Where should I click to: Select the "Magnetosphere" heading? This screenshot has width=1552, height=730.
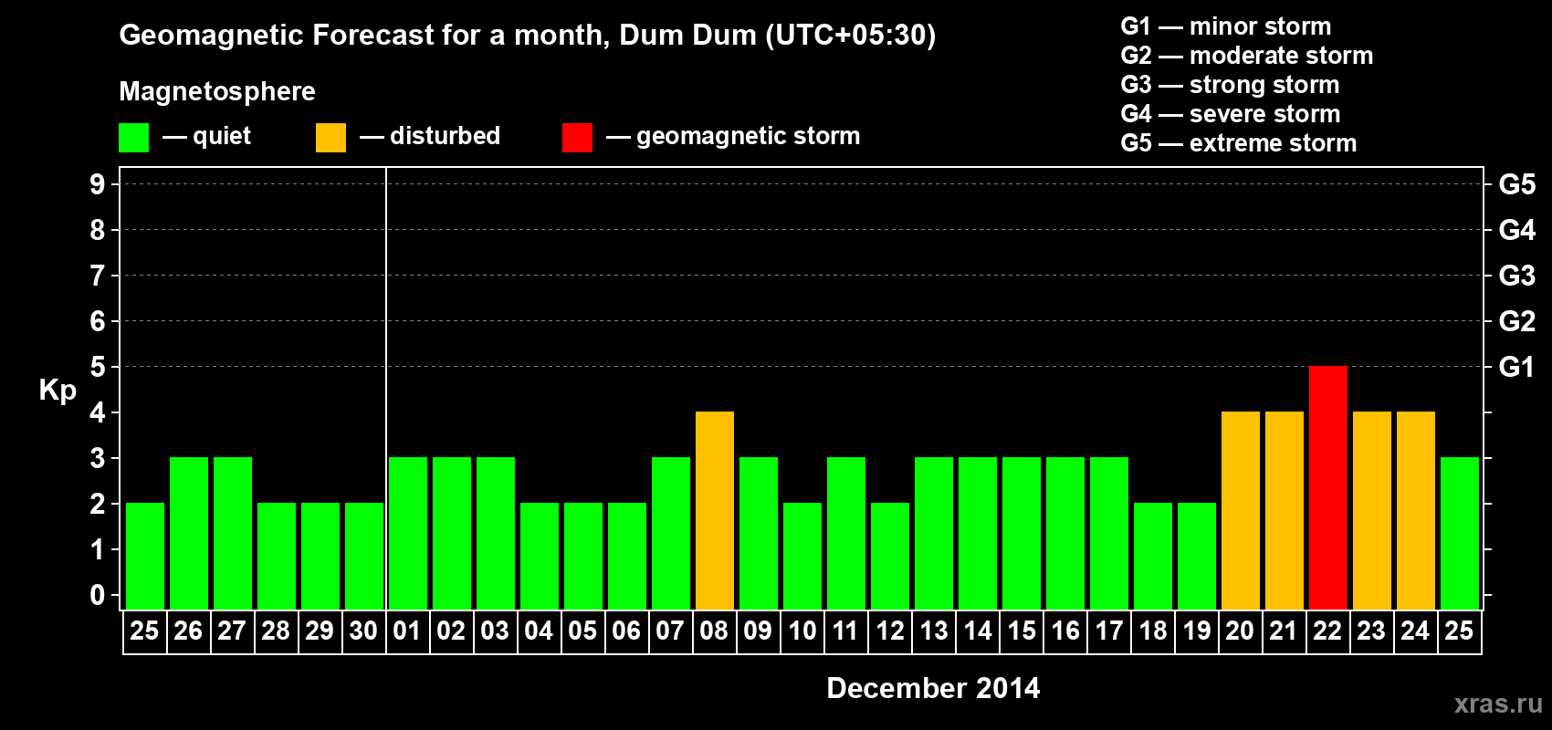click(217, 91)
